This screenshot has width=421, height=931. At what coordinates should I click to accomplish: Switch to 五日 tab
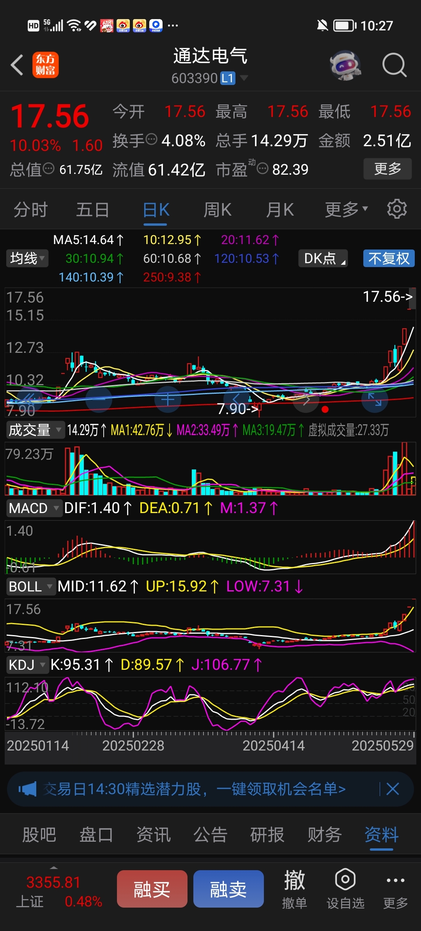(92, 210)
